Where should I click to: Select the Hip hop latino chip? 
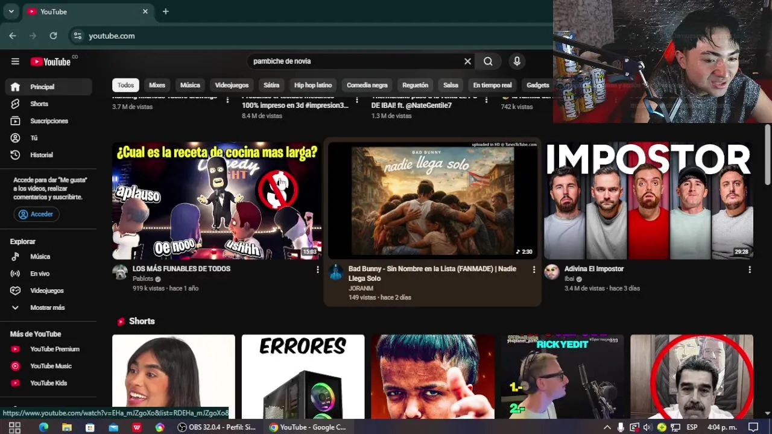313,85
